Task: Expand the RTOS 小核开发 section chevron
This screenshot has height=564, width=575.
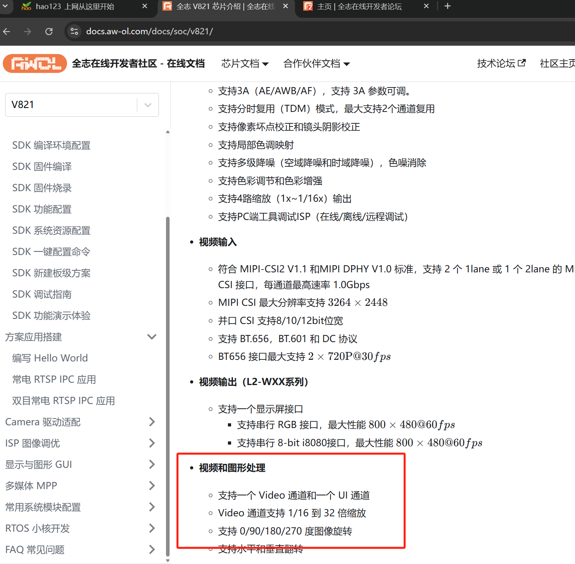Action: click(x=152, y=529)
